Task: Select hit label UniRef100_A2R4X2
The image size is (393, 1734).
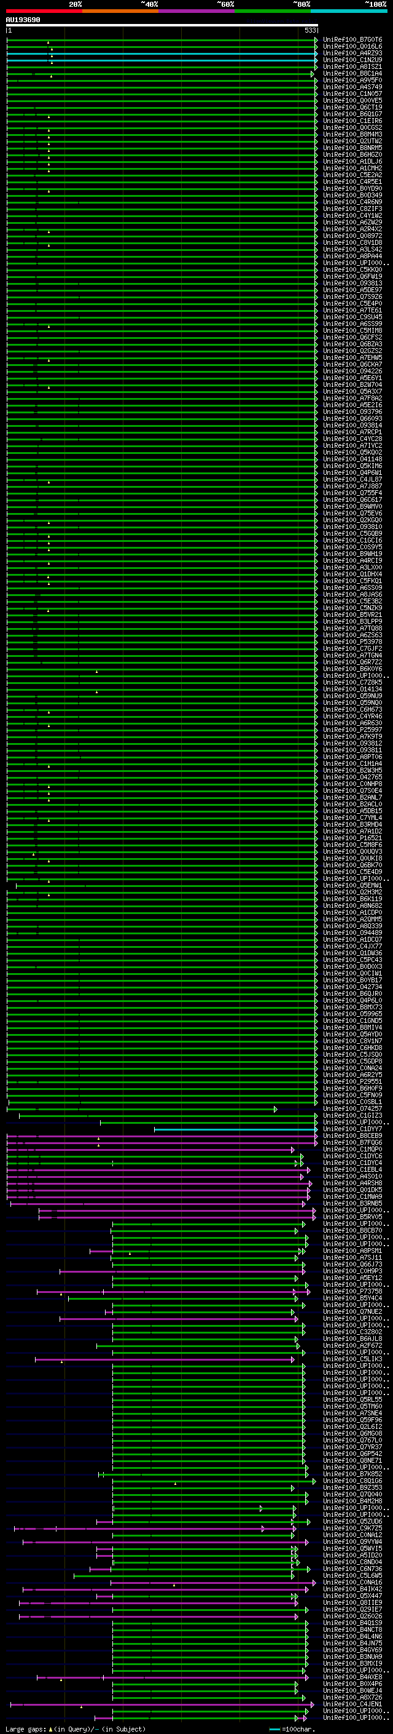Action: 352,229
